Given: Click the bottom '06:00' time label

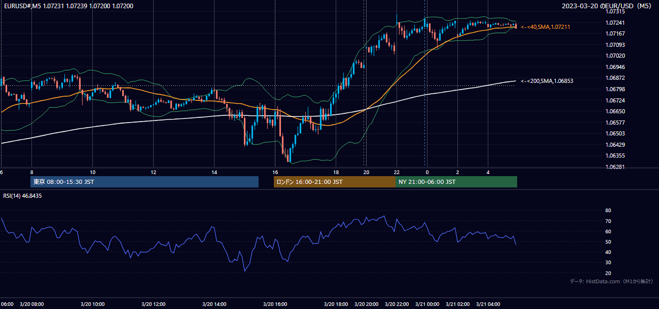Looking at the screenshot, I should pyautogui.click(x=7, y=304).
